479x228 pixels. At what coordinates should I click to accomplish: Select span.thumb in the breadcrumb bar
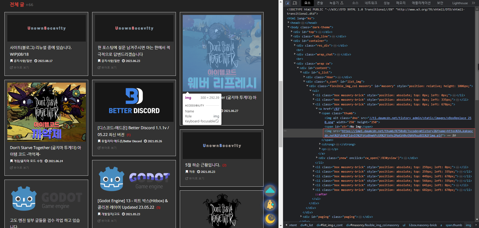454,225
